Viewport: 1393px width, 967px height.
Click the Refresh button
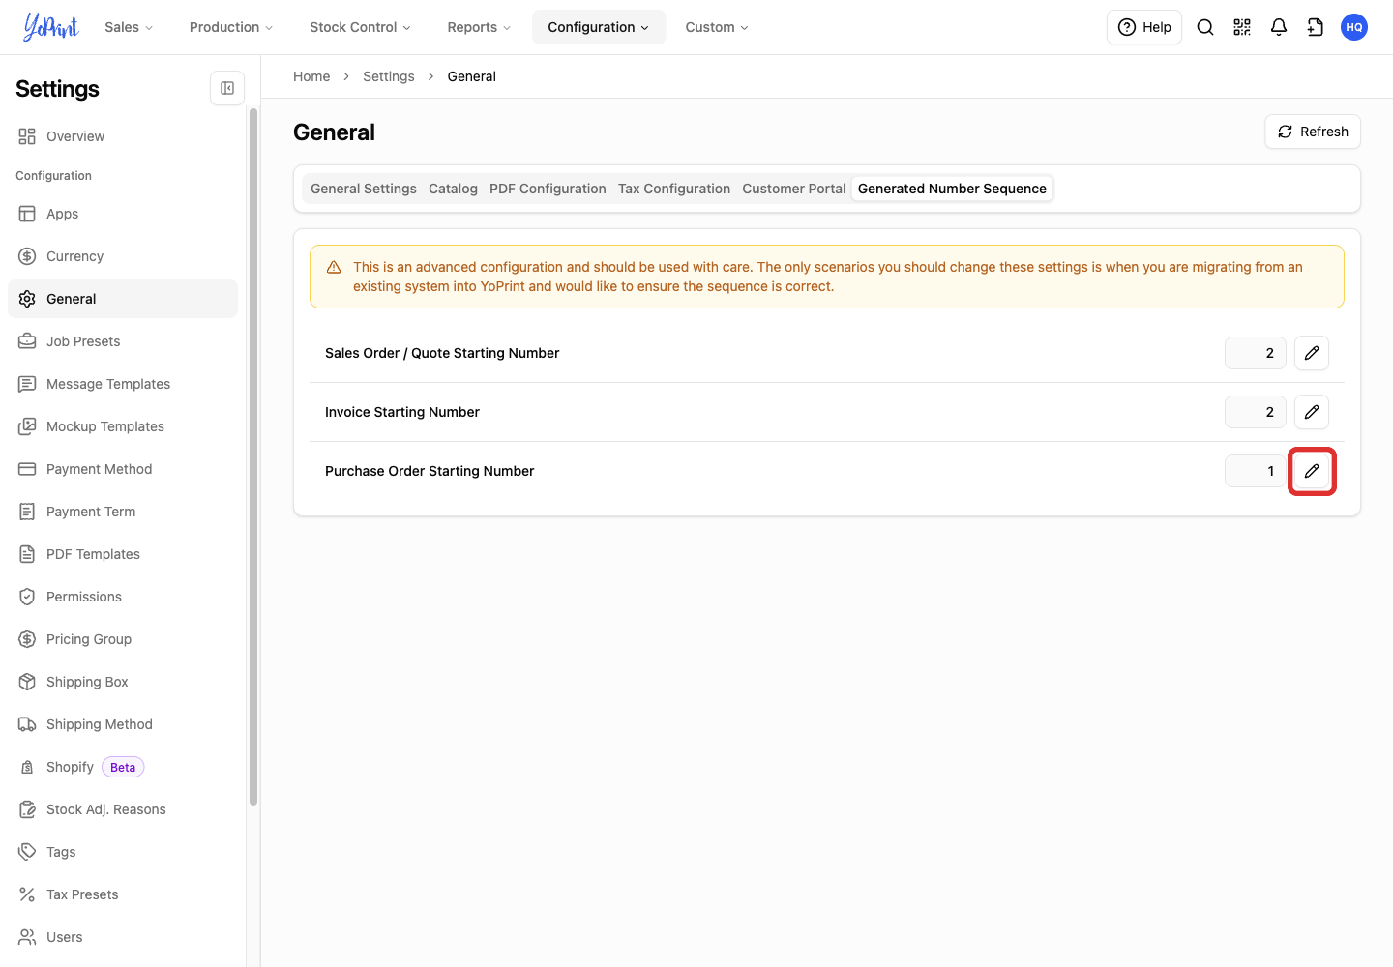[x=1313, y=132]
